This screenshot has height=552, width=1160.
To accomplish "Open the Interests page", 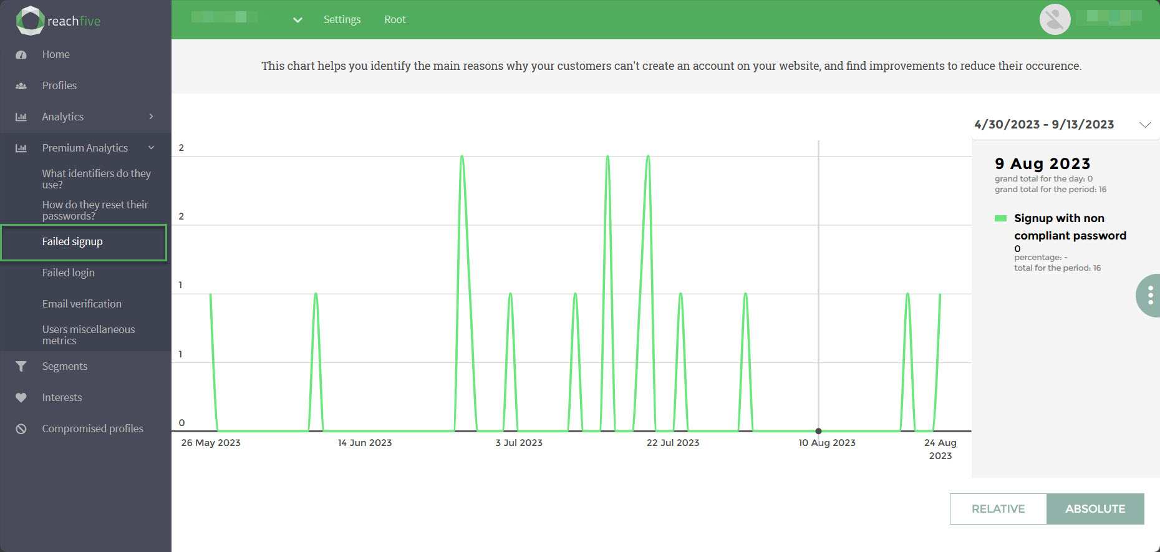I will point(62,397).
